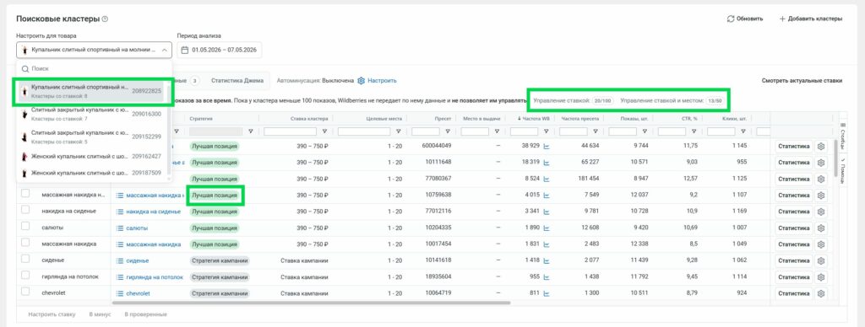Sort by the Частота WB column header
865x327 pixels.
pos(535,118)
